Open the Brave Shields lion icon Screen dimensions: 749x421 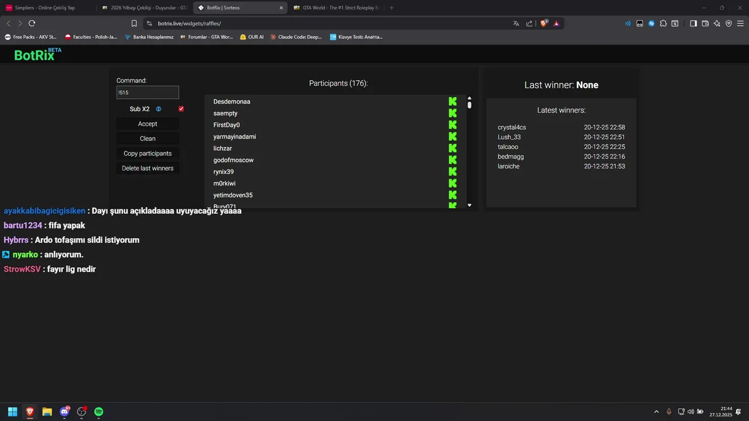[x=544, y=23]
